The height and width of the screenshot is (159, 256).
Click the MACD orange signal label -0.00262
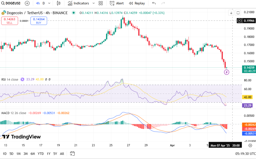click(x=249, y=125)
